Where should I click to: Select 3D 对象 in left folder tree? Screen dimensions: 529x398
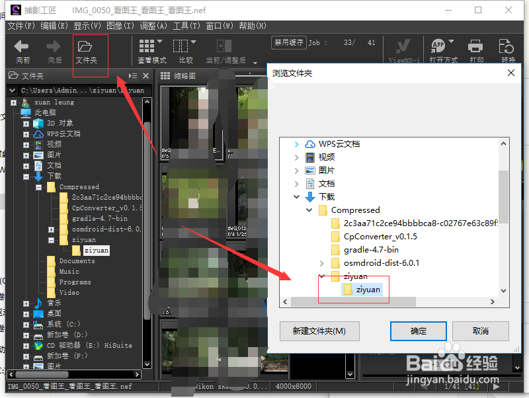tap(60, 123)
